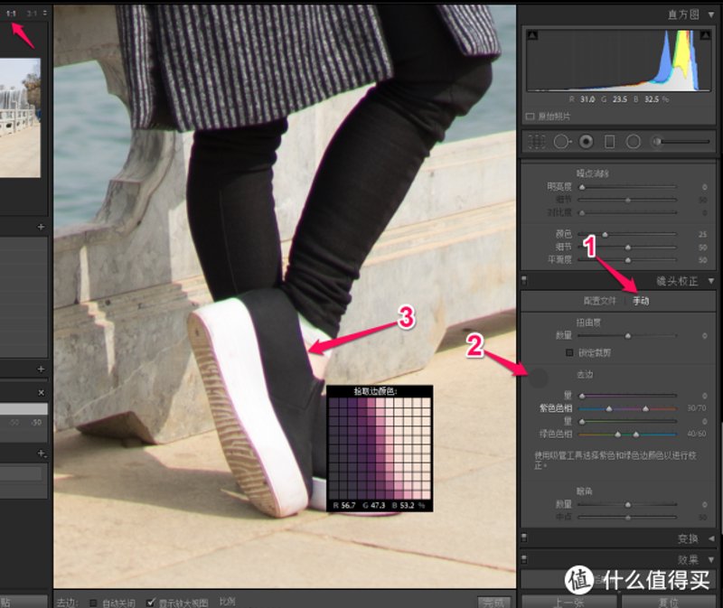The image size is (723, 608).
Task: Click the 上一张 previous button
Action: pos(569,602)
